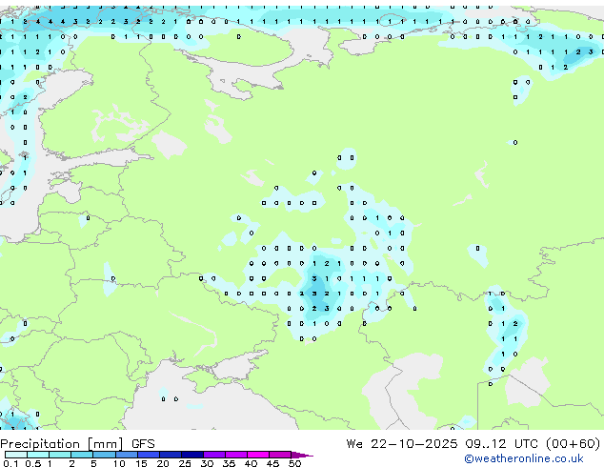Click the '09..12 UTC' time label
The width and height of the screenshot is (604, 467).
click(501, 444)
